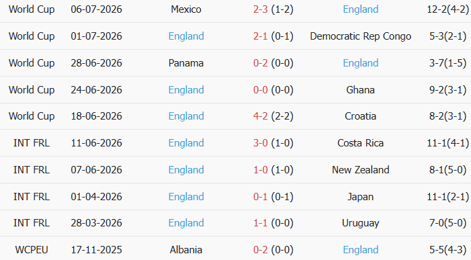Viewport: 471px width, 260px height.
Task: Click England link in the Croatia row
Action: click(186, 116)
